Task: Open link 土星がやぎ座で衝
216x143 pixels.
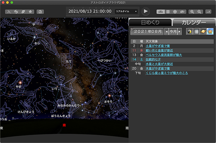Action: coord(158,46)
